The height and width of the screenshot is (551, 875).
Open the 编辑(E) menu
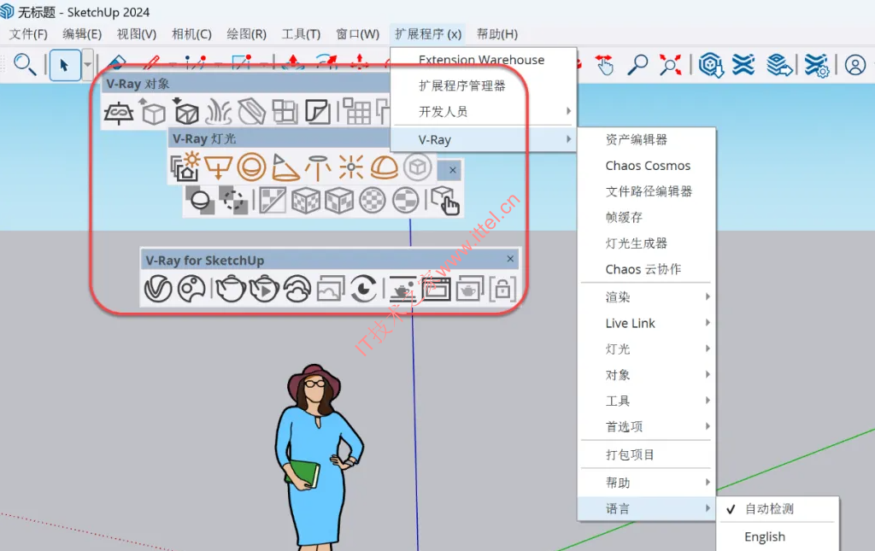[82, 34]
